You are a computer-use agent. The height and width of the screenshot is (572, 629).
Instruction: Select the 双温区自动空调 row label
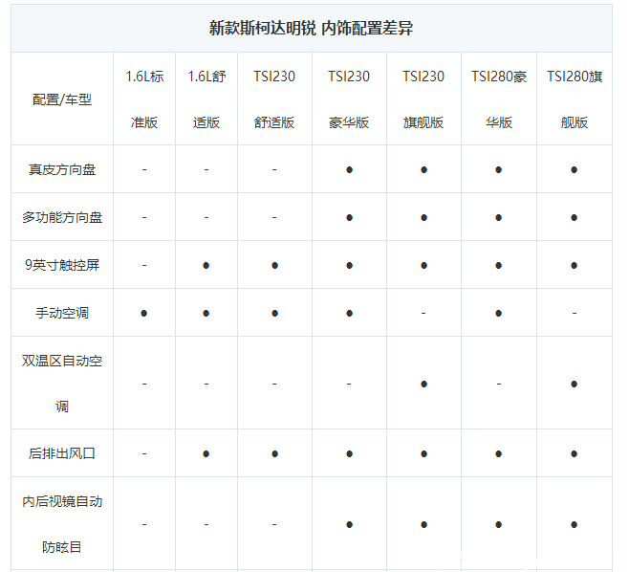point(62,383)
